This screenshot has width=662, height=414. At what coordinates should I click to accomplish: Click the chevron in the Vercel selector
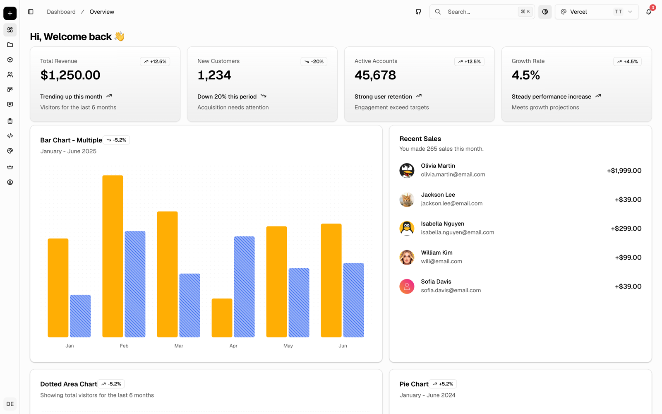pyautogui.click(x=630, y=12)
